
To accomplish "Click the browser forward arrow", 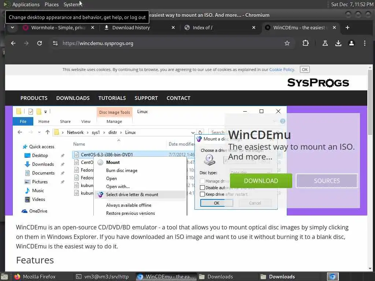I will coord(26,43).
